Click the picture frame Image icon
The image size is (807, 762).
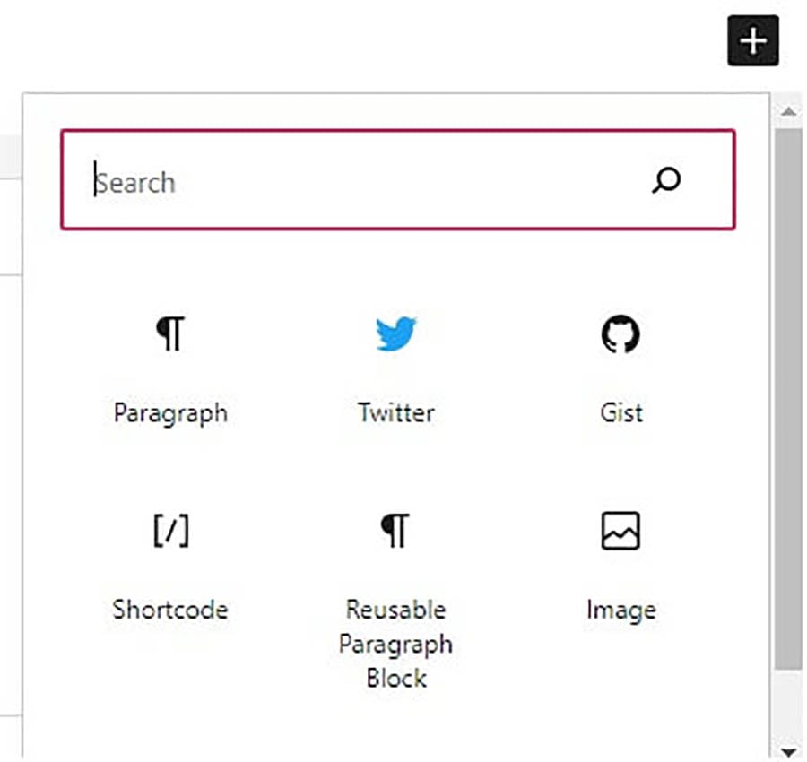click(x=621, y=530)
